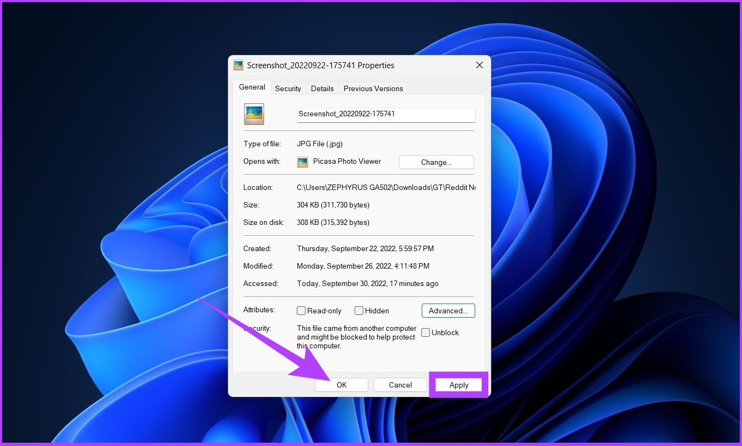Viewport: 742px width, 446px height.
Task: Click the file name input field
Action: [386, 115]
